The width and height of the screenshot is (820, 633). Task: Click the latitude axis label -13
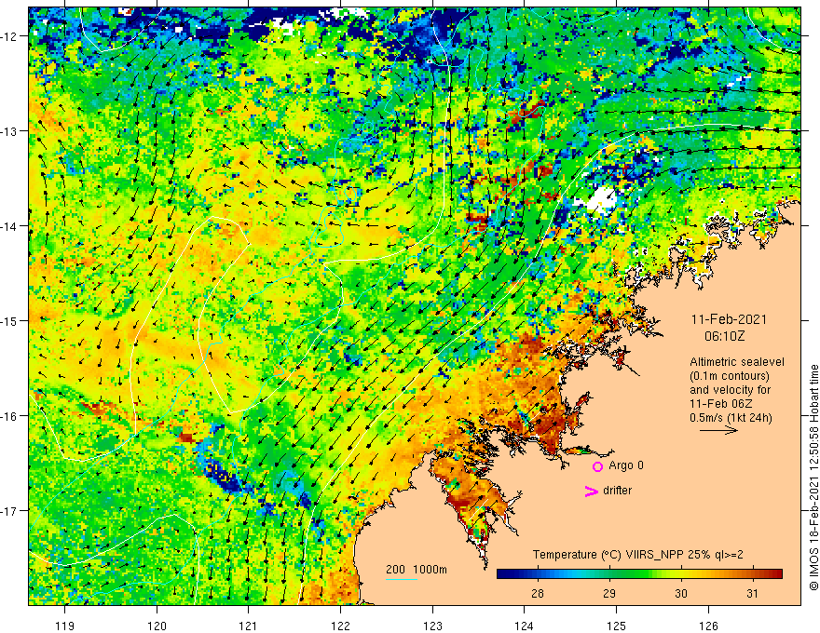point(9,131)
